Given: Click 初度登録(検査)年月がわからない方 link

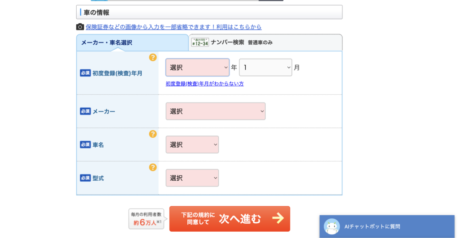Looking at the screenshot, I should (204, 84).
